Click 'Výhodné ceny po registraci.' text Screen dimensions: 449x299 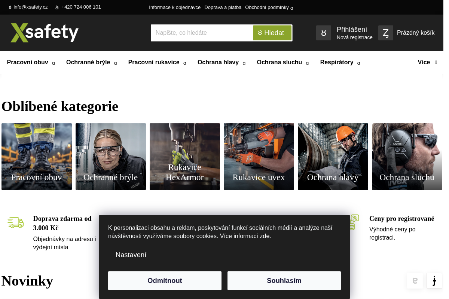(x=393, y=234)
